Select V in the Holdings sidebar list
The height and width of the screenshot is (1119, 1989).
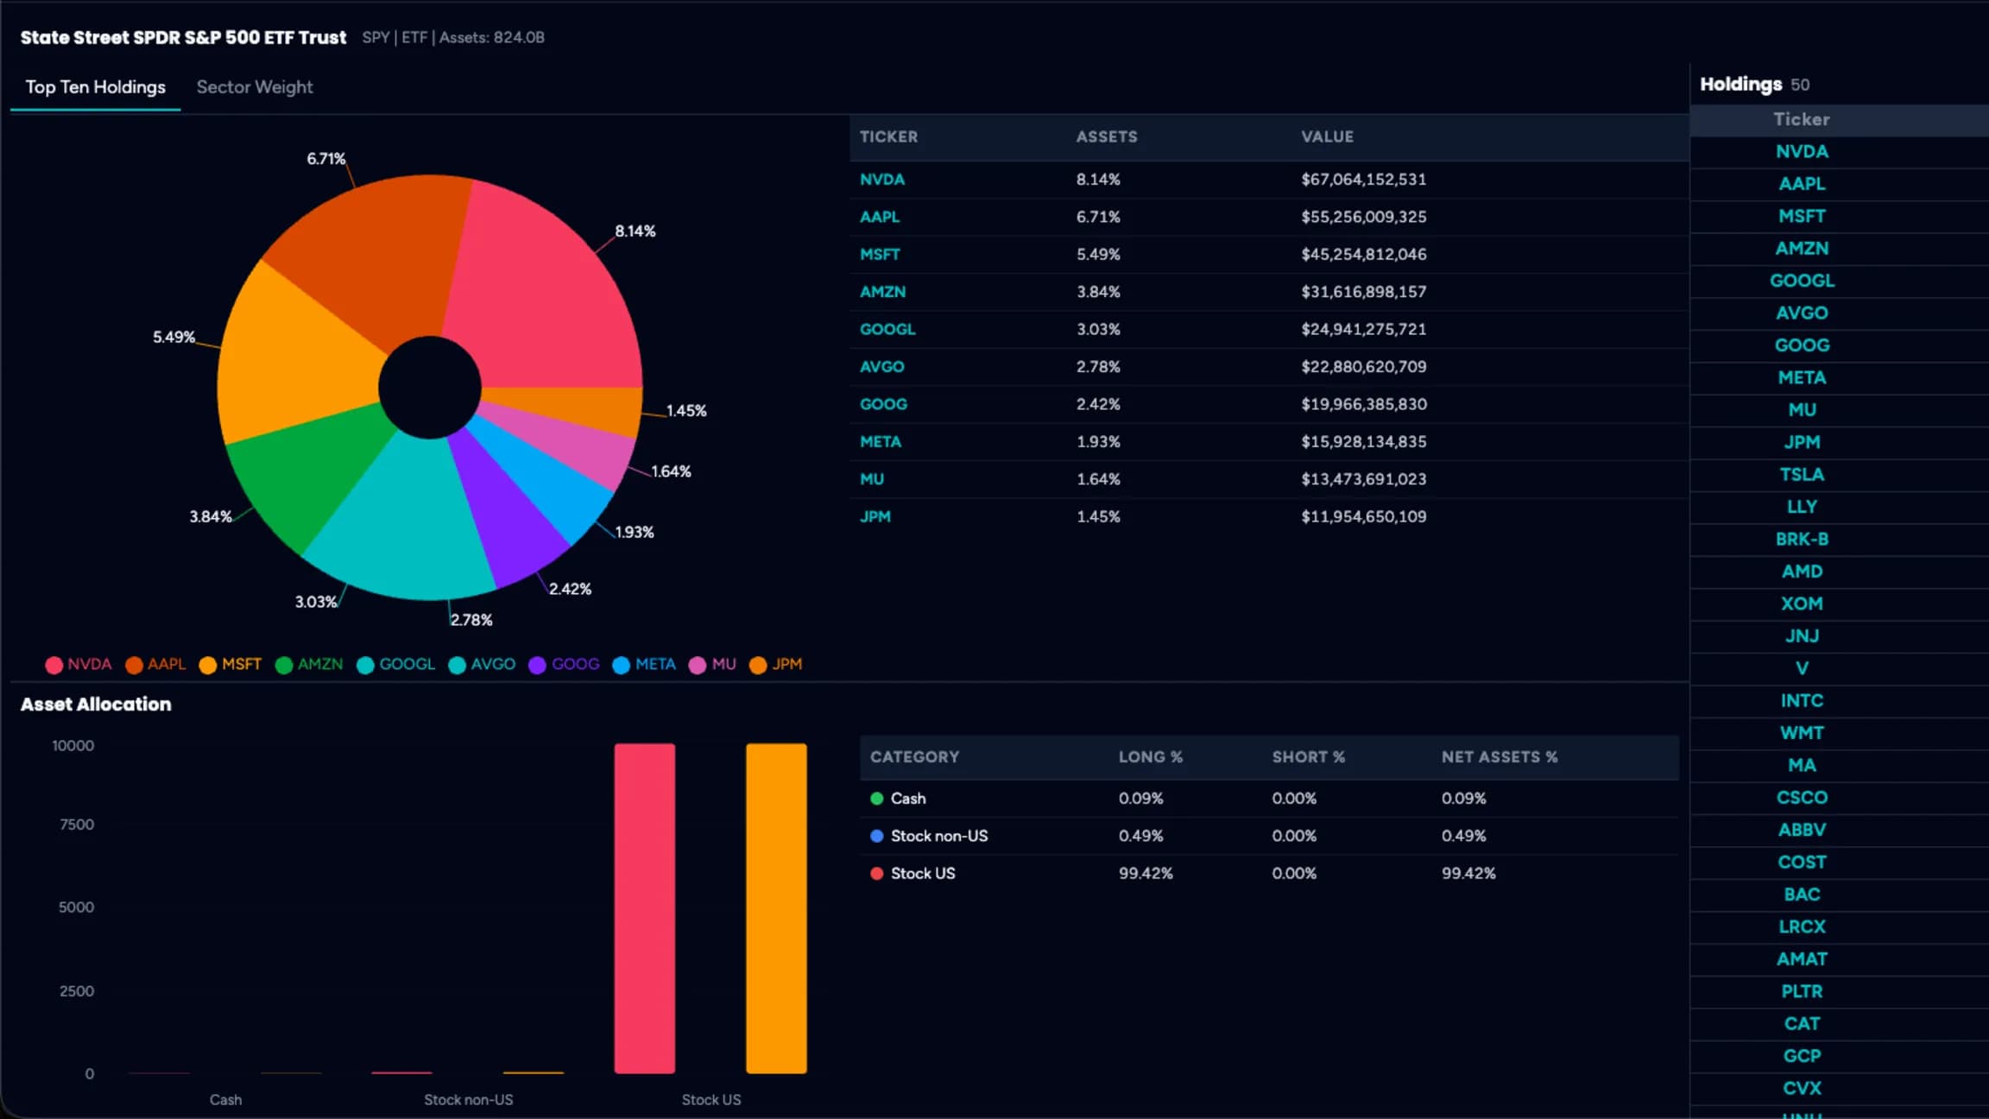1802,668
